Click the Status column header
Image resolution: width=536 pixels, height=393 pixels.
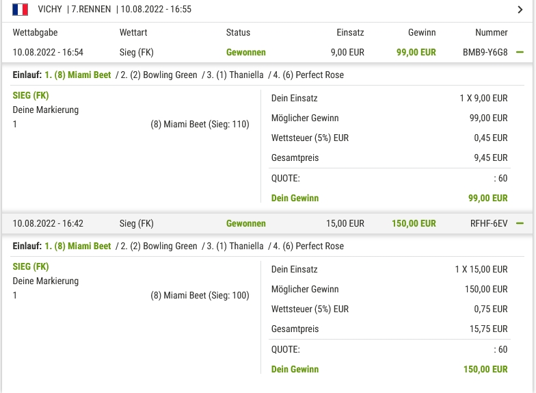(x=238, y=33)
